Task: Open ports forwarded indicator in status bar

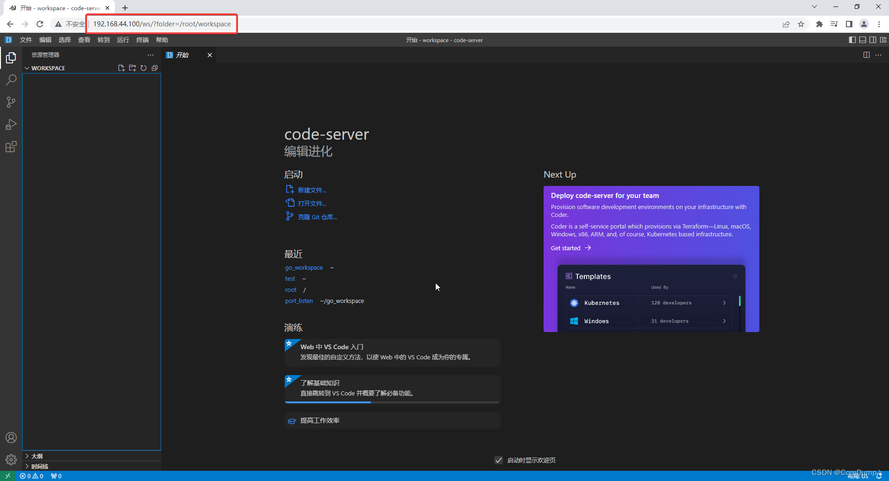Action: [56, 476]
